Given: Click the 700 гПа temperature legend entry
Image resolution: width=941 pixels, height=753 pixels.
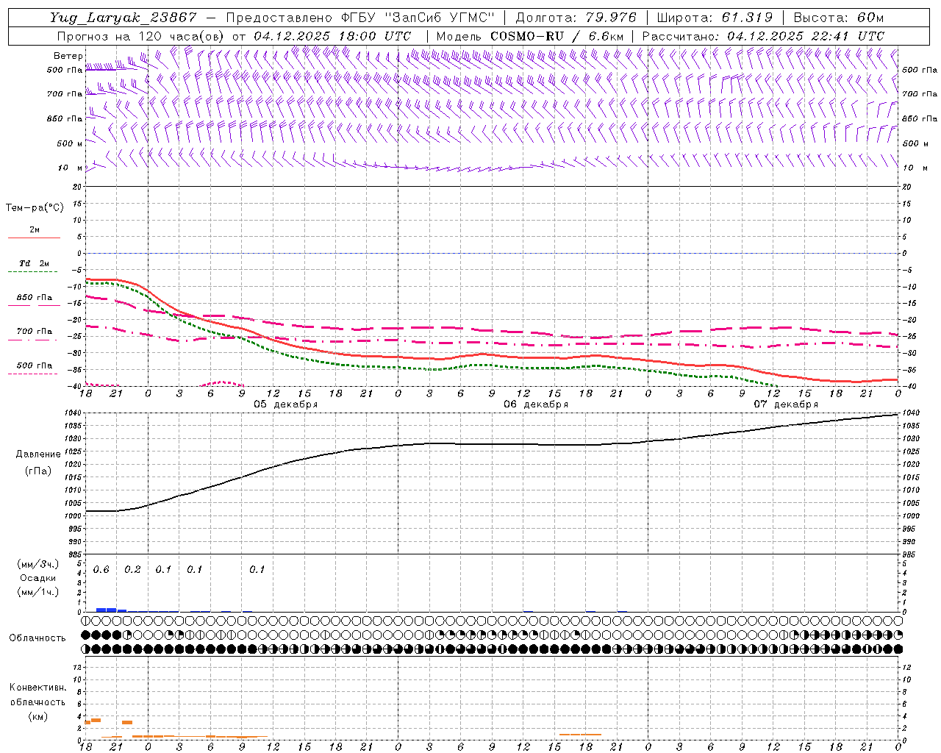Looking at the screenshot, I should 34,332.
